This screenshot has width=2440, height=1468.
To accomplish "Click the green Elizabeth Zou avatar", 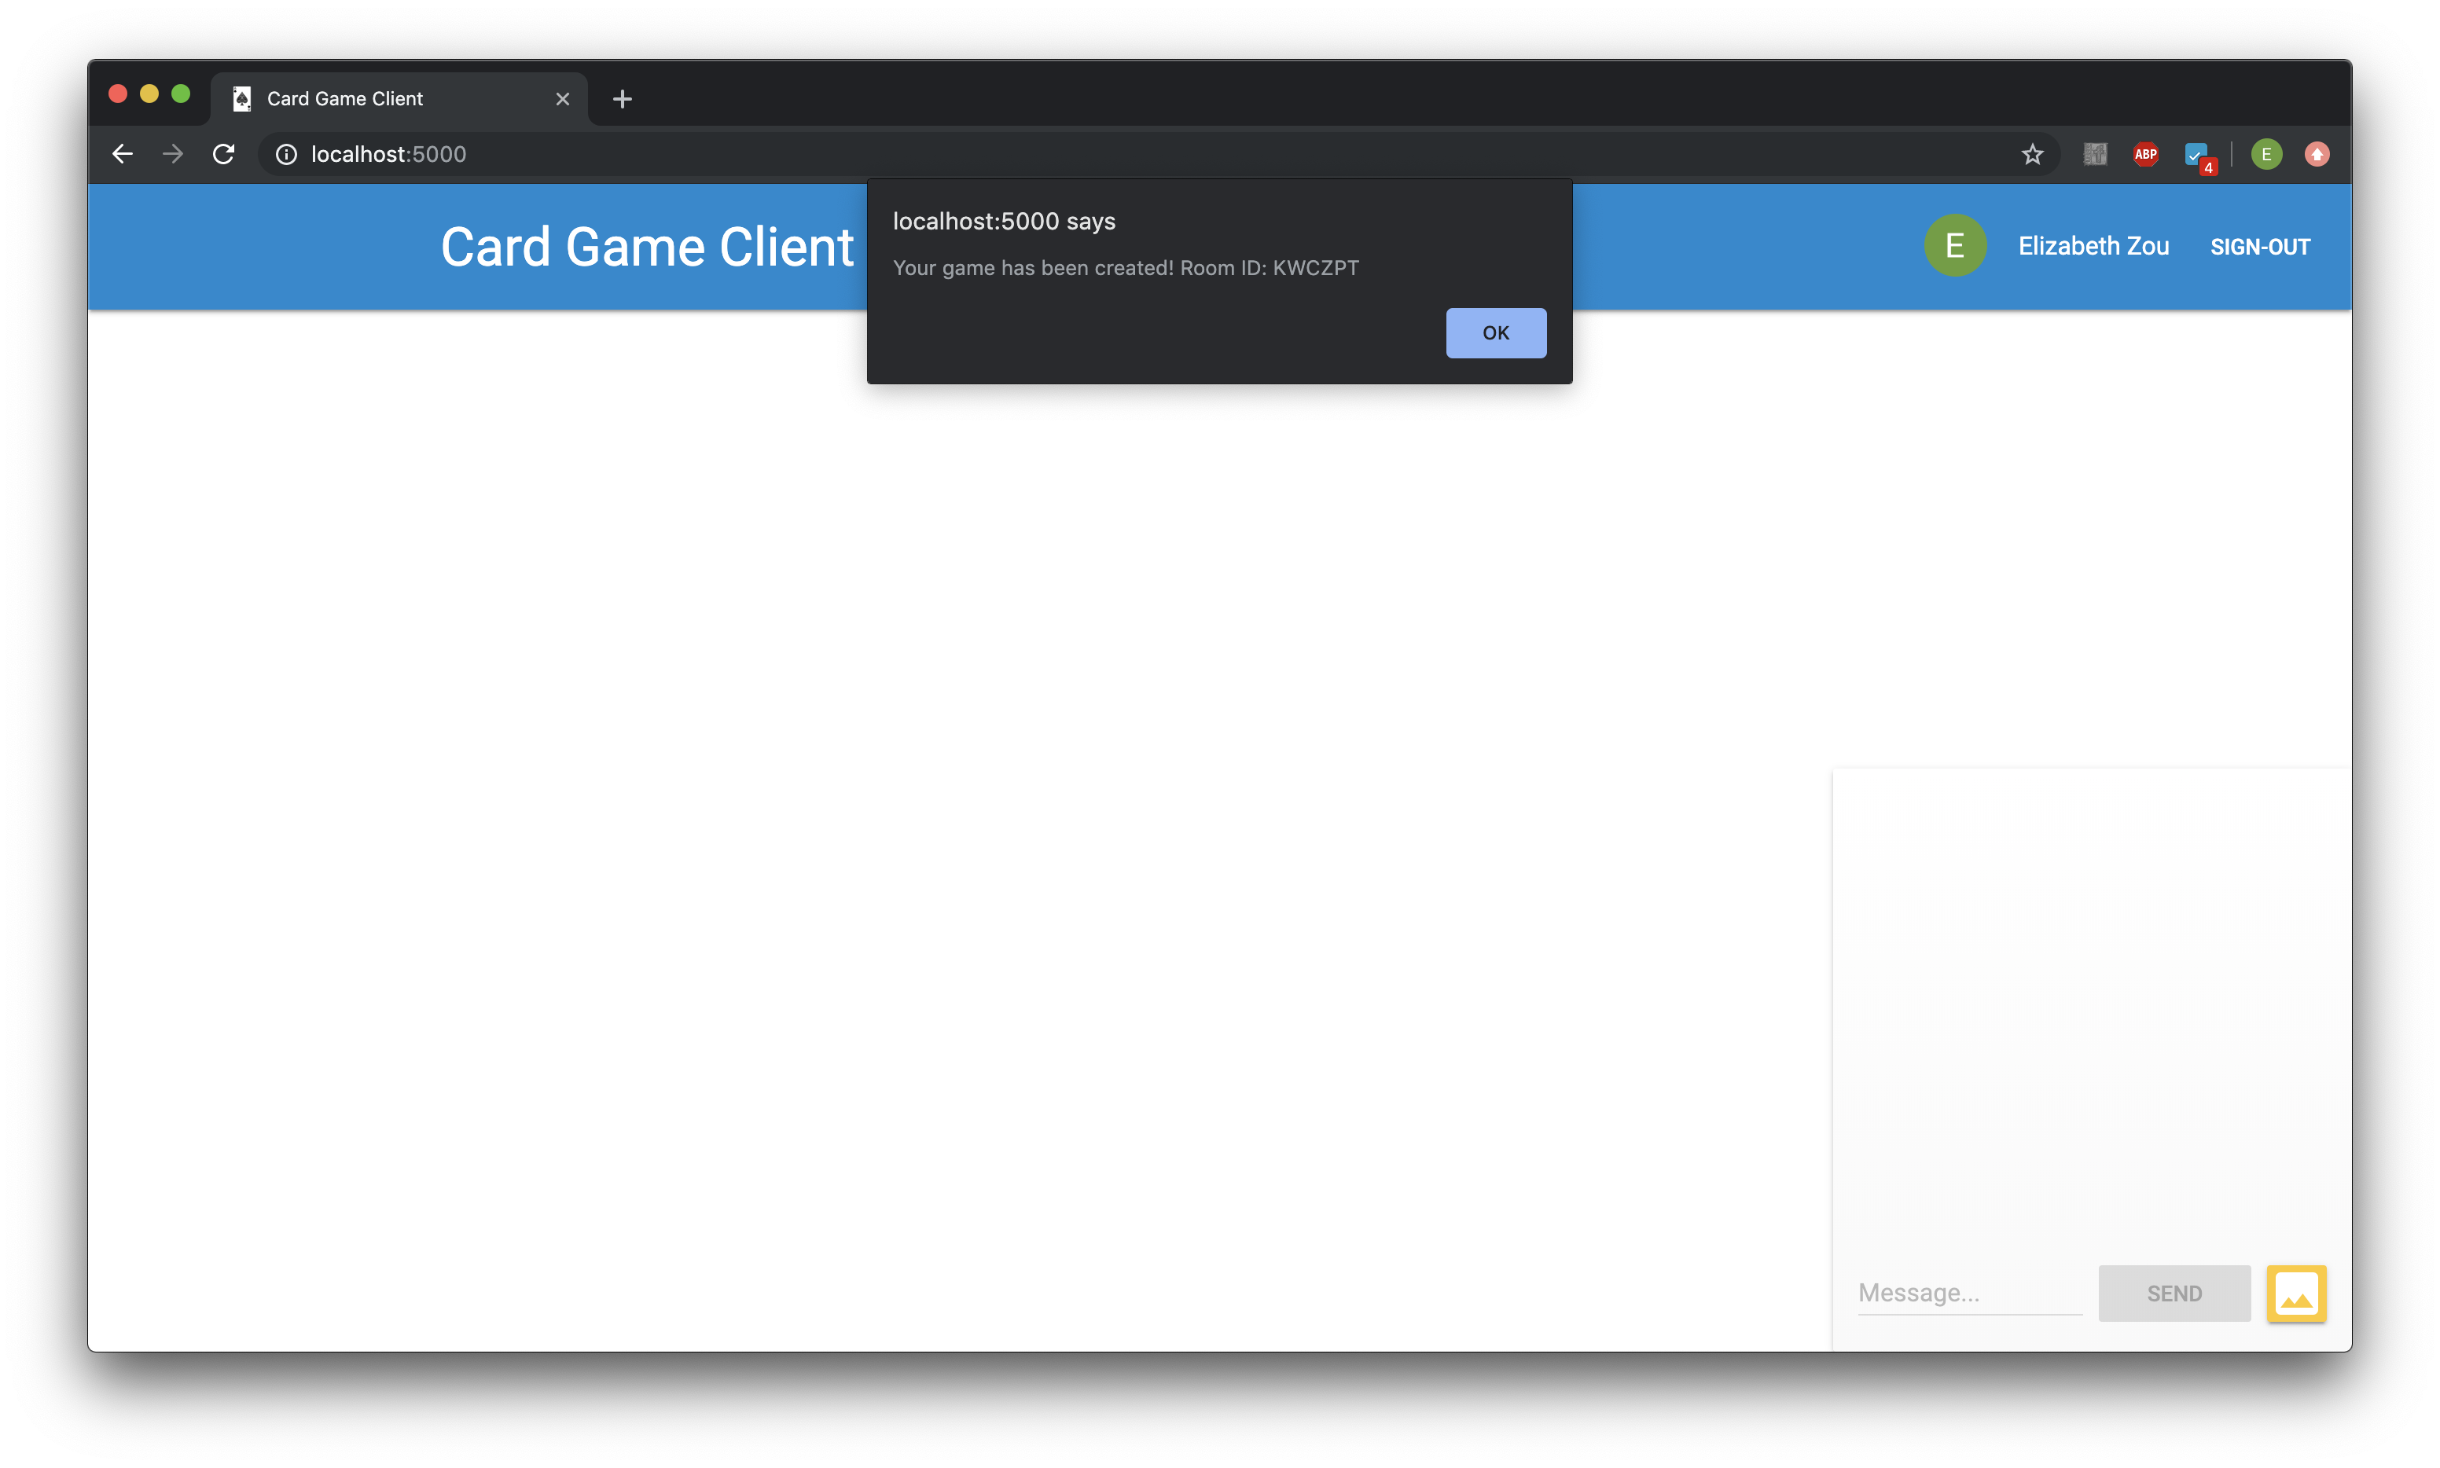I will pos(1954,245).
